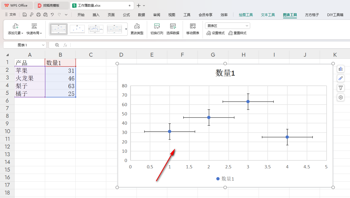Open the 工具 ribbon tab

[x=187, y=15]
